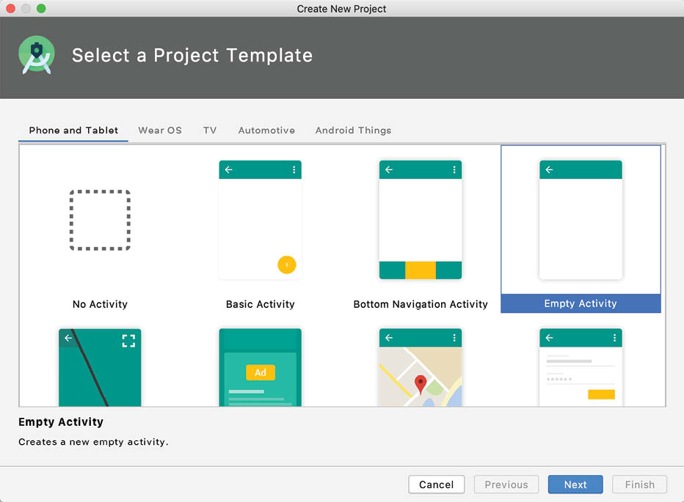The image size is (684, 502).
Task: Select the Google AdMob Ads Activity template
Action: pos(260,366)
